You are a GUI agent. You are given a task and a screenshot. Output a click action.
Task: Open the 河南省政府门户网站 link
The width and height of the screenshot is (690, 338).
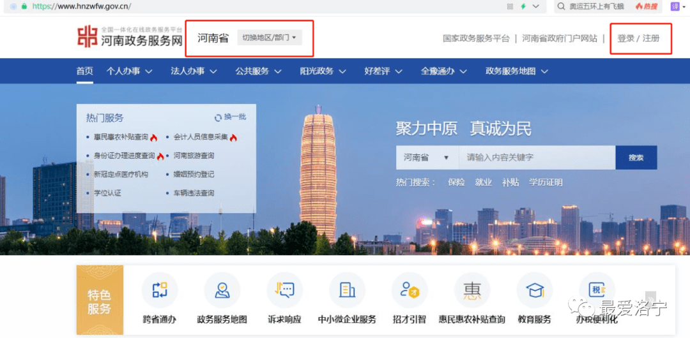coord(560,38)
